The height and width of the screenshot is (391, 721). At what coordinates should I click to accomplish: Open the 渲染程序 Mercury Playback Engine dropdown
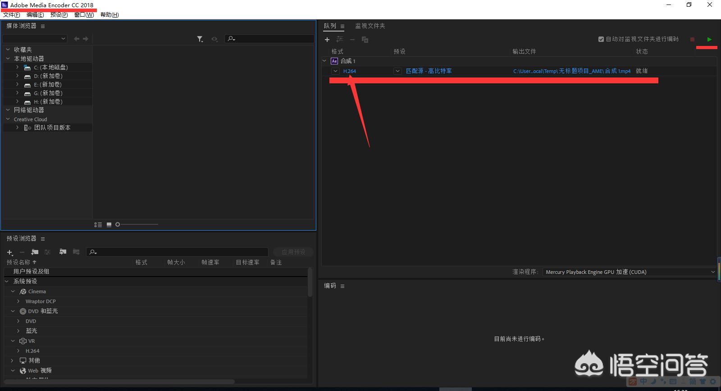(x=630, y=272)
